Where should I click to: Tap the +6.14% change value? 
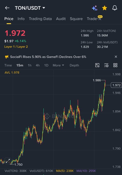(x=20, y=41)
